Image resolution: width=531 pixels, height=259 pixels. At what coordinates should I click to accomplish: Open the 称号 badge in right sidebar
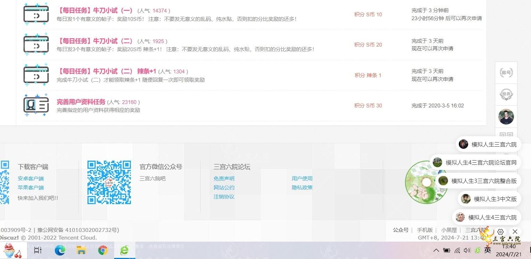(506, 73)
